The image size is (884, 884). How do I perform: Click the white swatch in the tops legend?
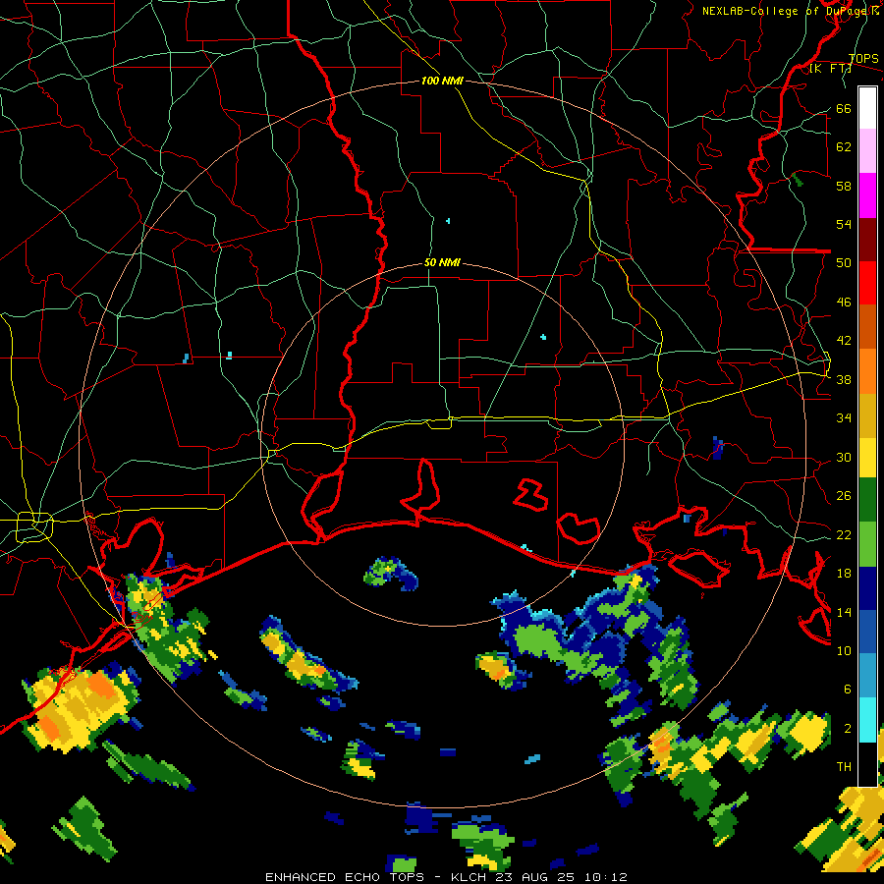tap(867, 108)
